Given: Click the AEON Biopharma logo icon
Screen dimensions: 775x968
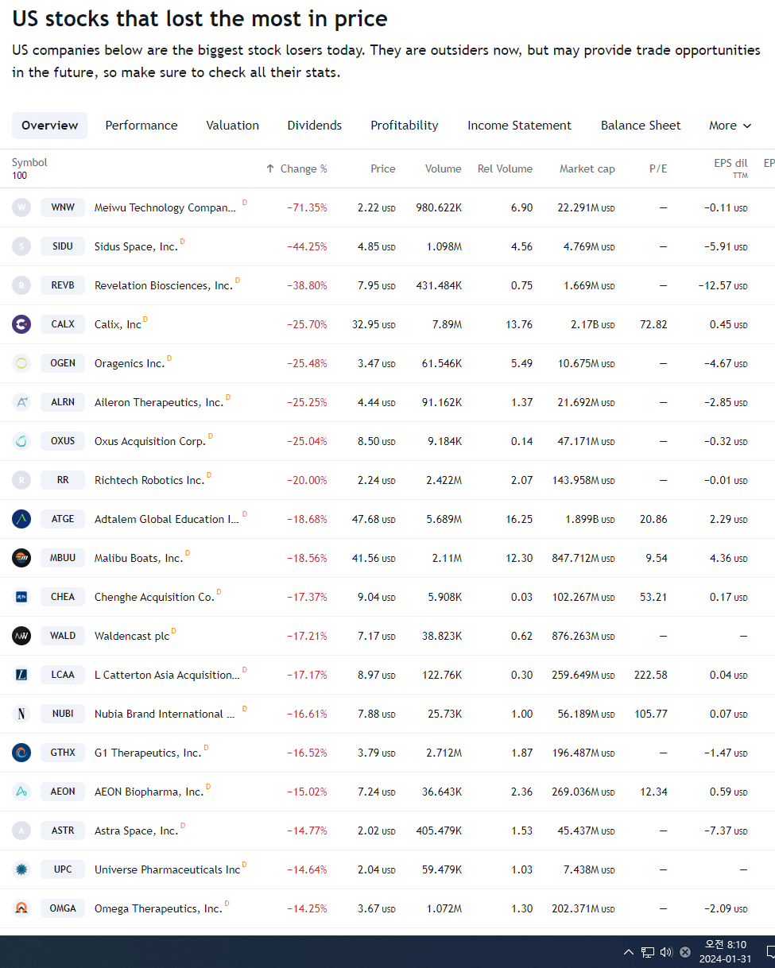Looking at the screenshot, I should (21, 792).
